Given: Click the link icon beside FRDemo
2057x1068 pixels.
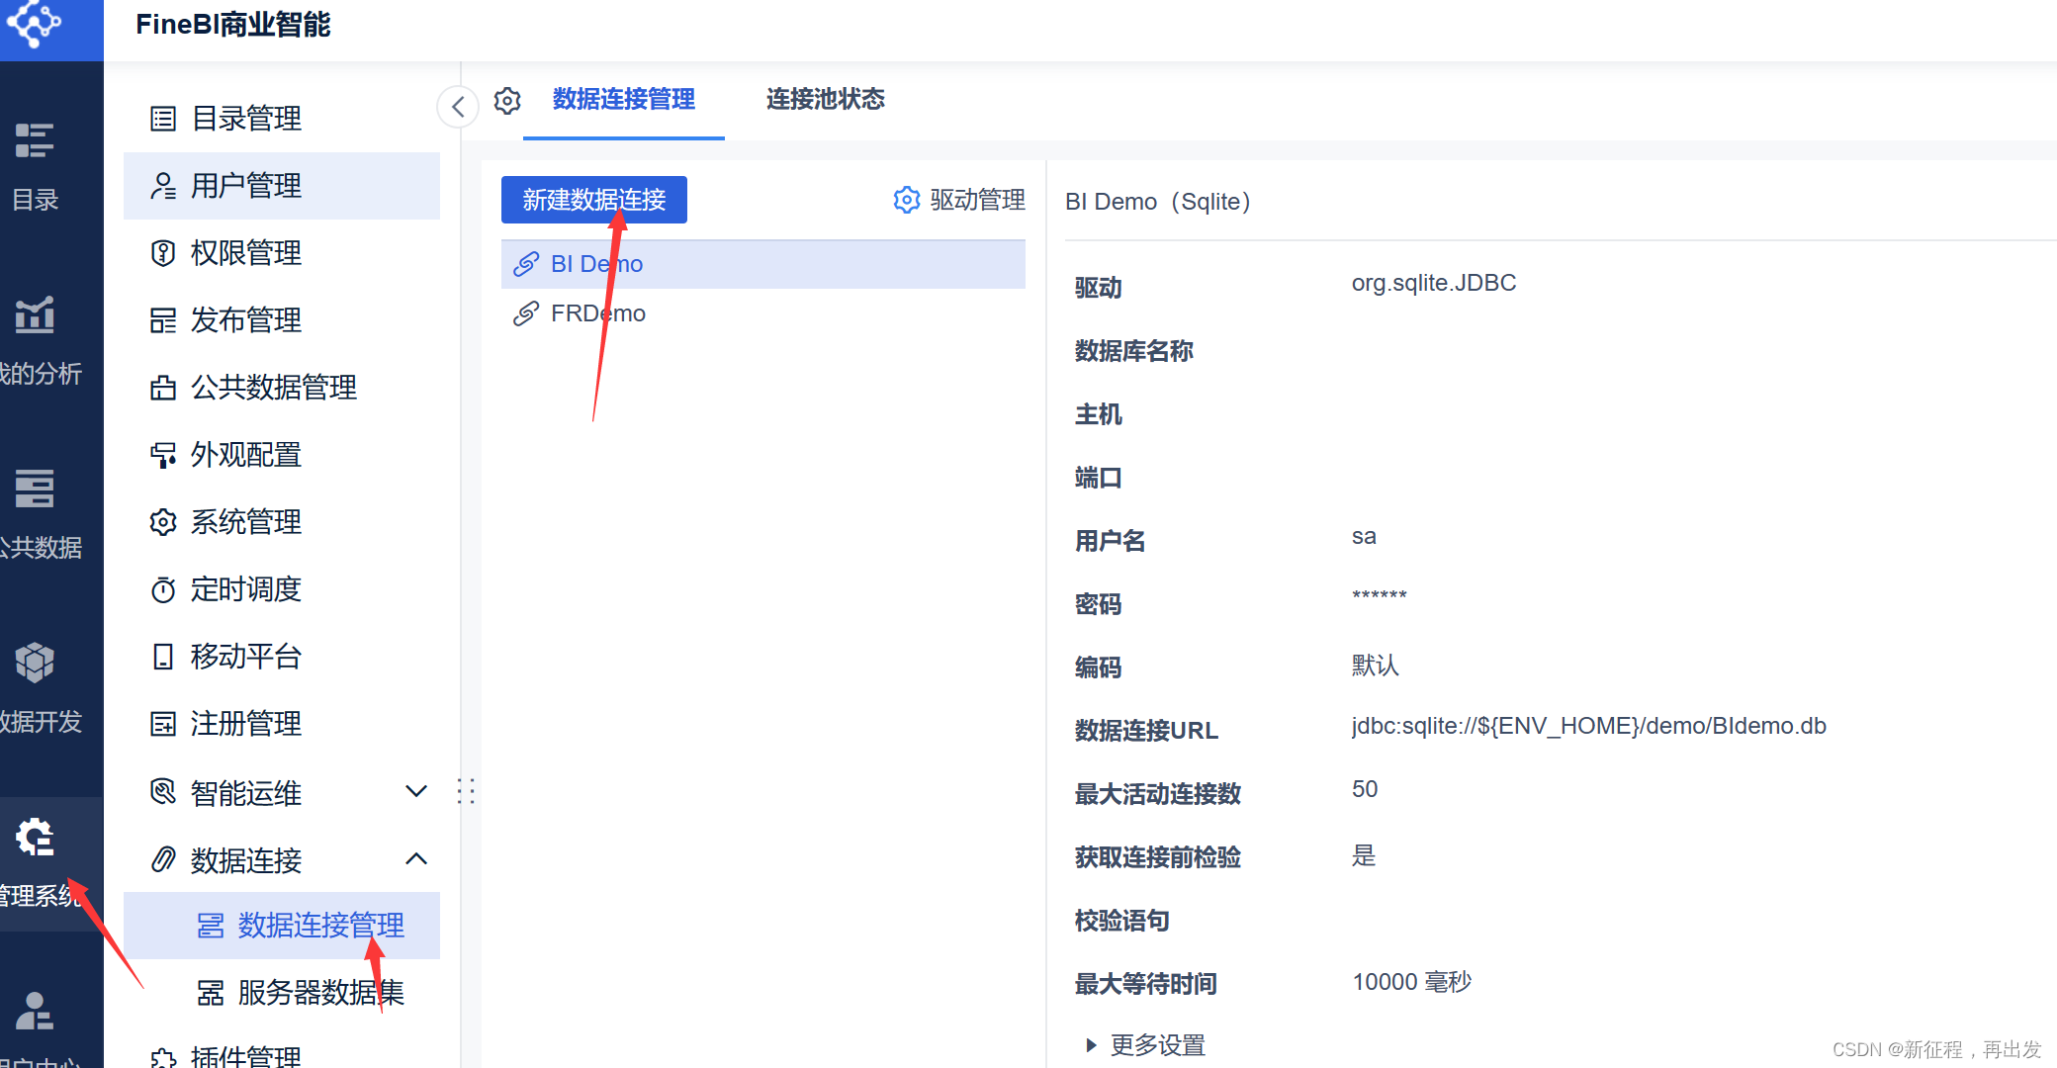Looking at the screenshot, I should (x=526, y=313).
